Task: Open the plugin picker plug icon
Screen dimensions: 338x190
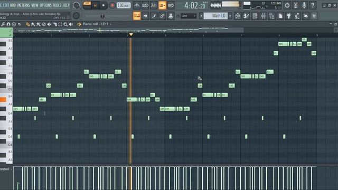Action: (289, 16)
